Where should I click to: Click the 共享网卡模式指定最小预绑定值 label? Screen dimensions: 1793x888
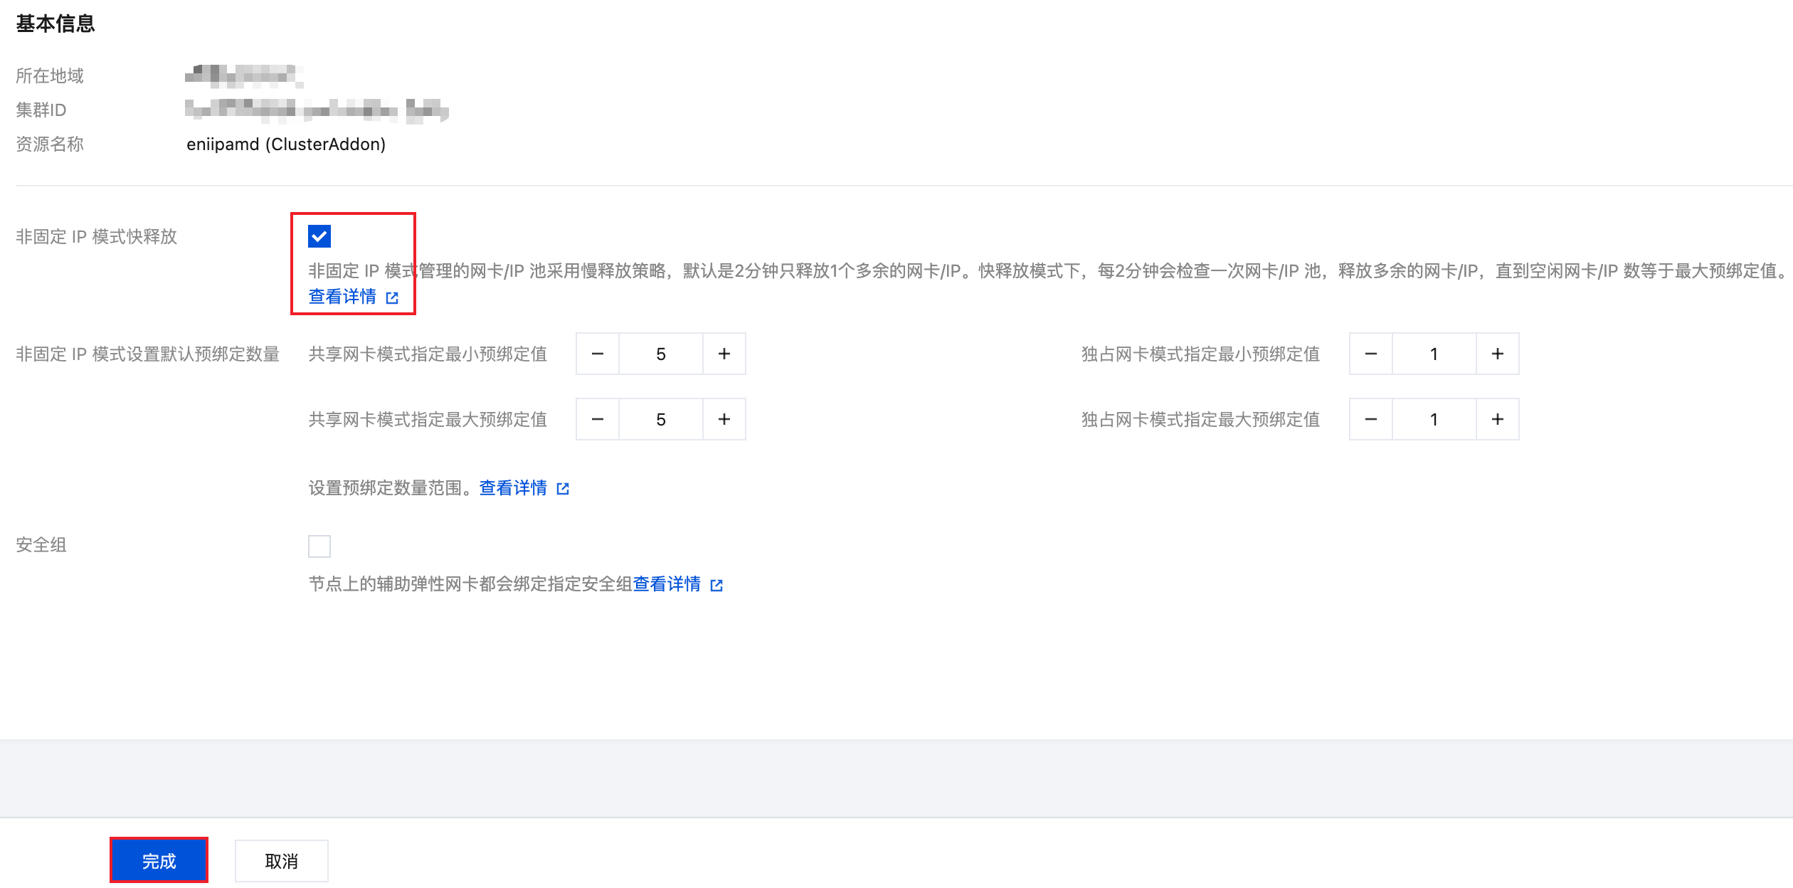[428, 354]
